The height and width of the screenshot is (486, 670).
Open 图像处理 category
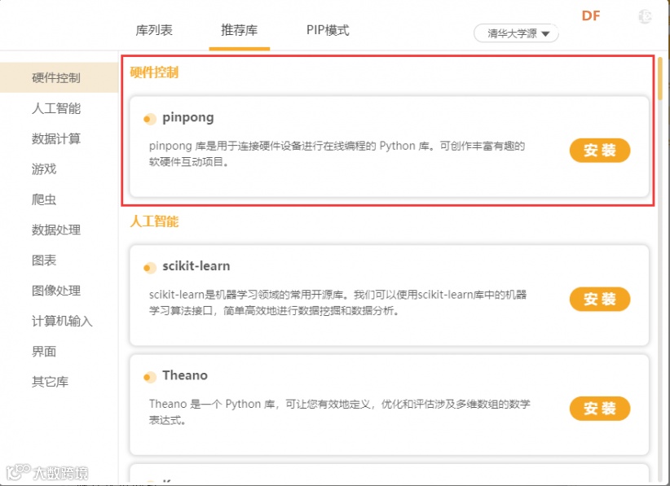[56, 291]
